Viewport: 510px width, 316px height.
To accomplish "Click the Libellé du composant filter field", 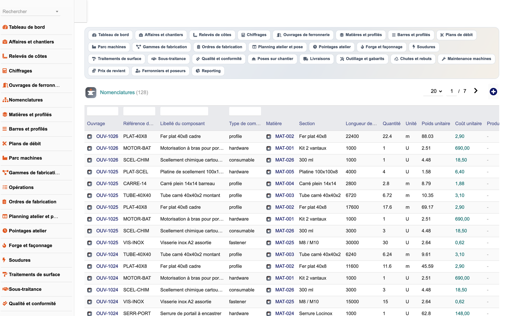I will click(x=184, y=111).
